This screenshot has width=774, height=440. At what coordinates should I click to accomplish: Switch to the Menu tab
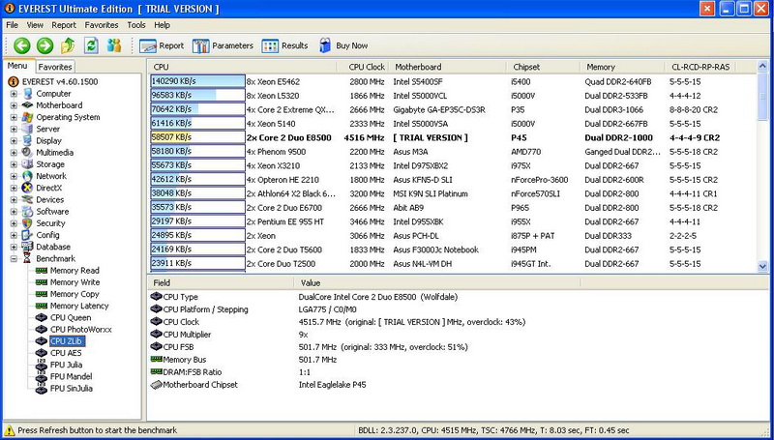click(x=17, y=66)
